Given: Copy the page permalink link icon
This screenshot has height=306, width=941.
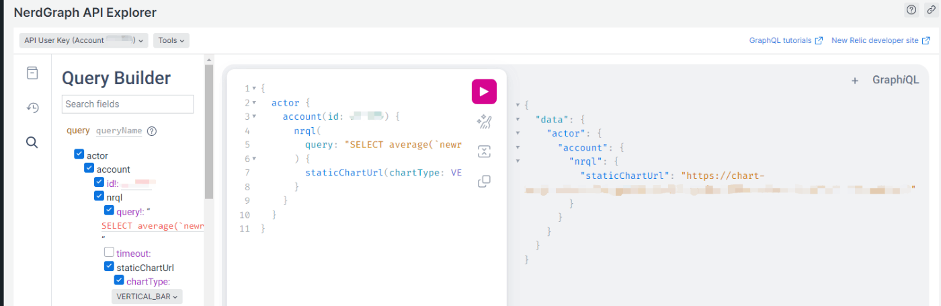Looking at the screenshot, I should click(931, 9).
